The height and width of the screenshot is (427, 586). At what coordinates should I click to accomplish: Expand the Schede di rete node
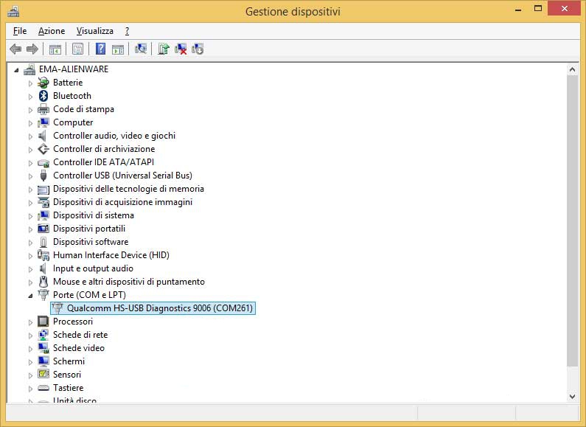[31, 336]
